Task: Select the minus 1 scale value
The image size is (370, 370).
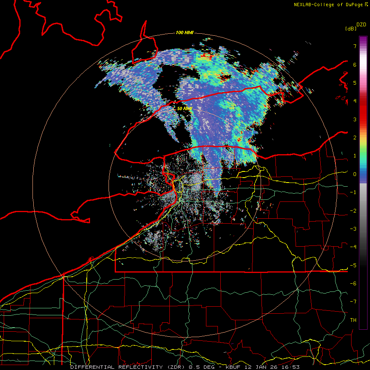Action: 353,192
